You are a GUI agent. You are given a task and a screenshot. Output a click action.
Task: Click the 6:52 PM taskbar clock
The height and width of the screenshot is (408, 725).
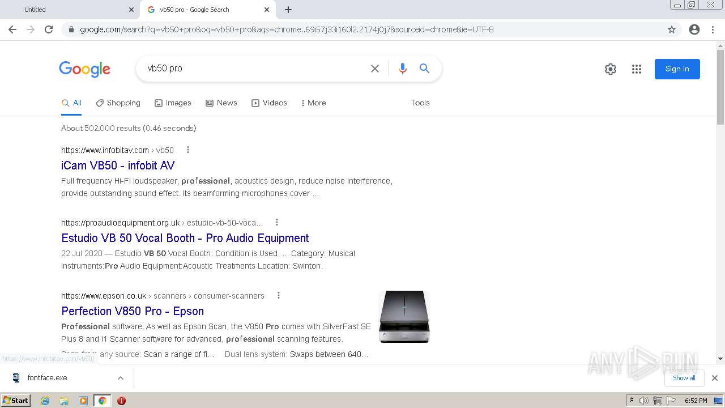696,401
